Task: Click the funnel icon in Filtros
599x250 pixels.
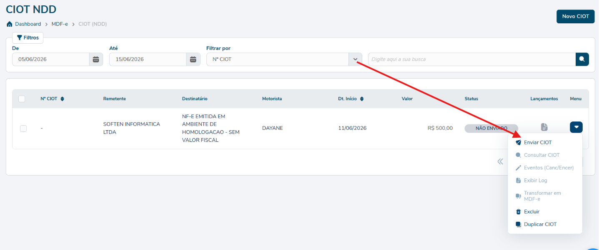Action: point(19,38)
